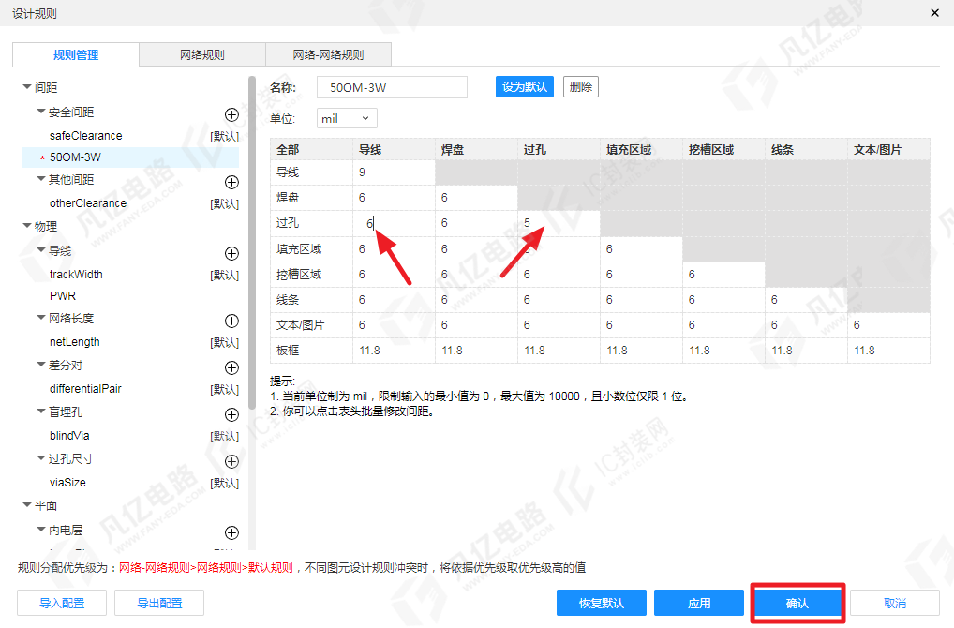Image resolution: width=954 pixels, height=628 pixels.
Task: Click the 挖槽区域 column header
Action: 723,150
